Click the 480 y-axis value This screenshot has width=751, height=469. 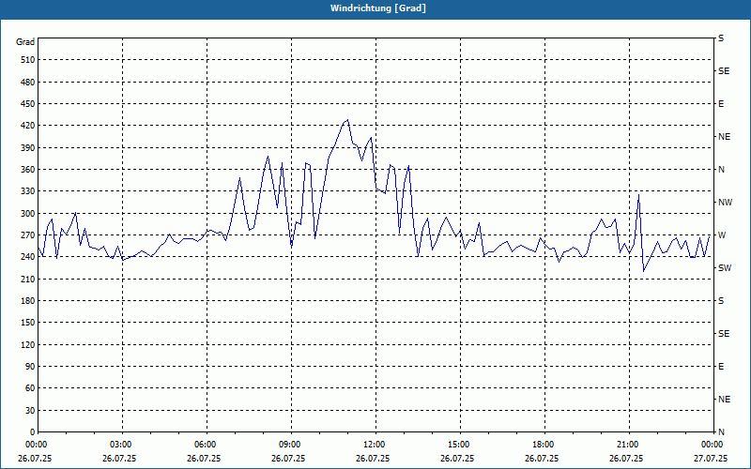click(x=28, y=82)
